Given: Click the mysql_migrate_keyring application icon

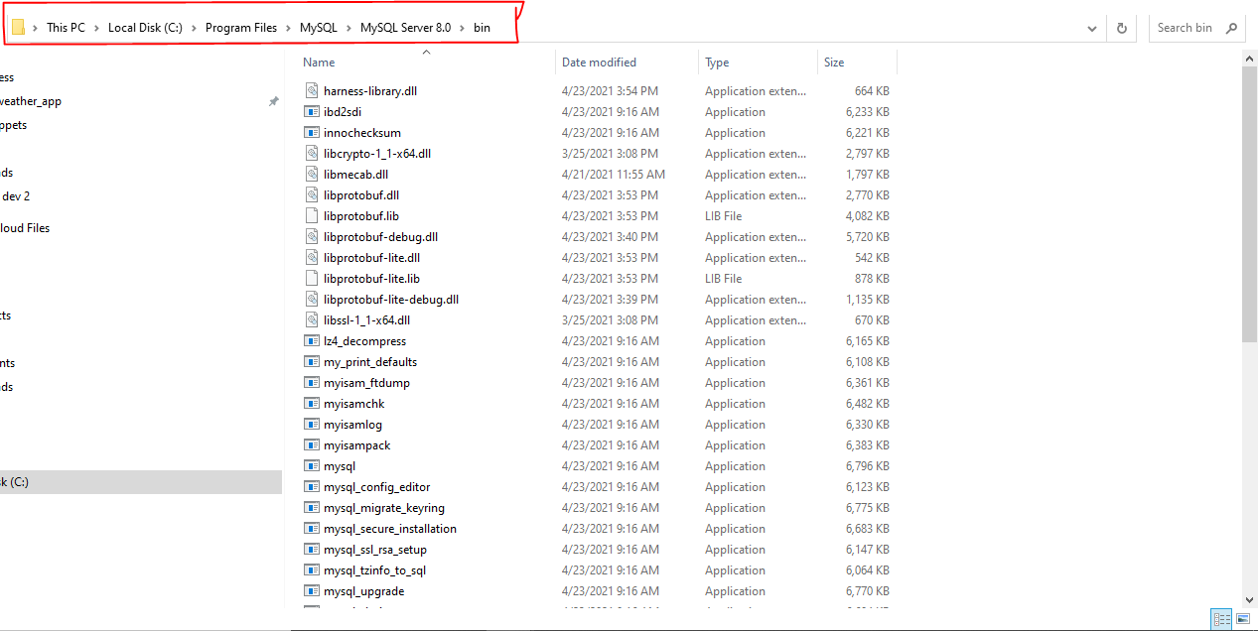Looking at the screenshot, I should coord(311,508).
